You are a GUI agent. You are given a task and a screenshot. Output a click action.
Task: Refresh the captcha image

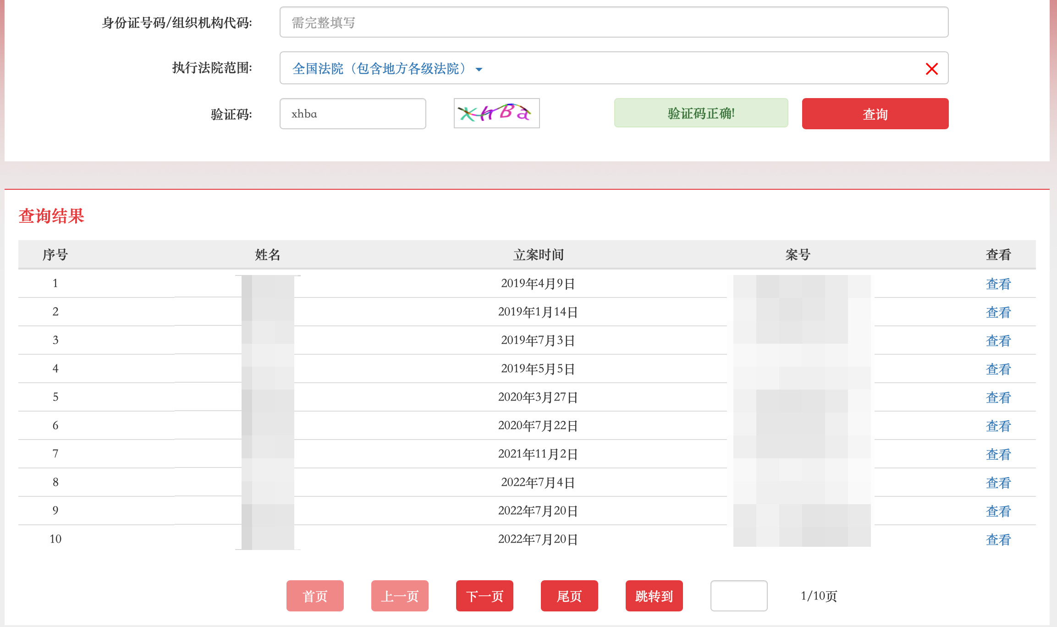tap(496, 113)
